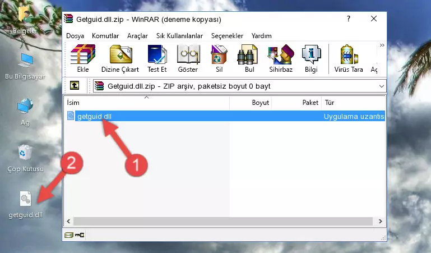This screenshot has height=253, width=431.
Task: Select the Çöp Kutusu recycle bin
Action: [25, 158]
